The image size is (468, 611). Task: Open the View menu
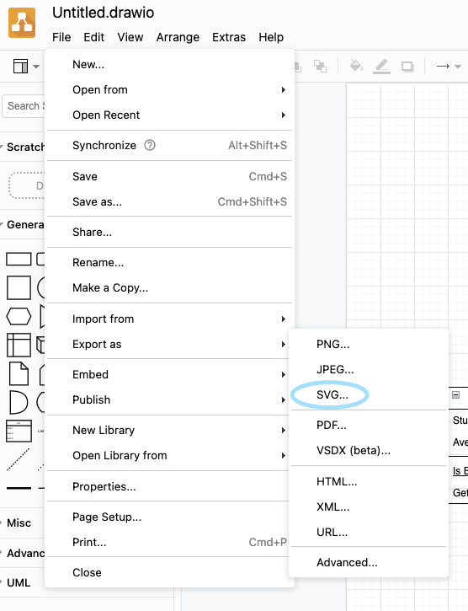(130, 37)
